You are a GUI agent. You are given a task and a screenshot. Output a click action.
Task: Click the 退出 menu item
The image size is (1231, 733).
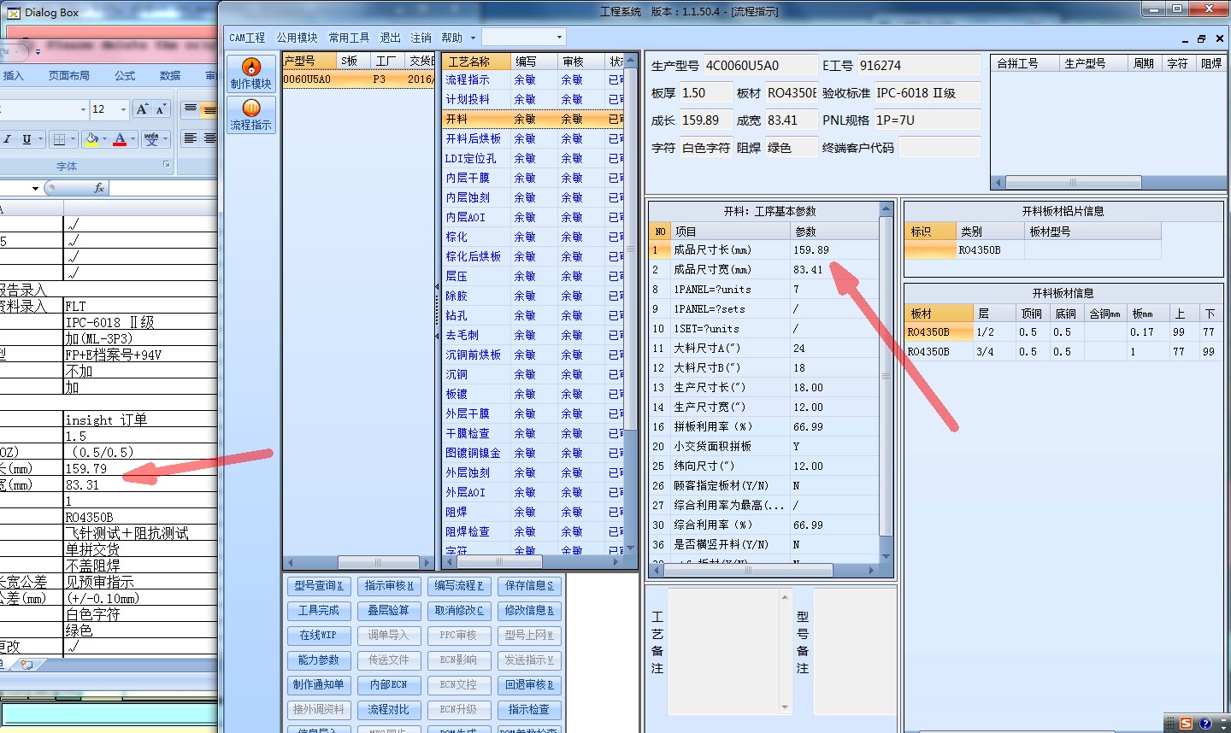(390, 38)
